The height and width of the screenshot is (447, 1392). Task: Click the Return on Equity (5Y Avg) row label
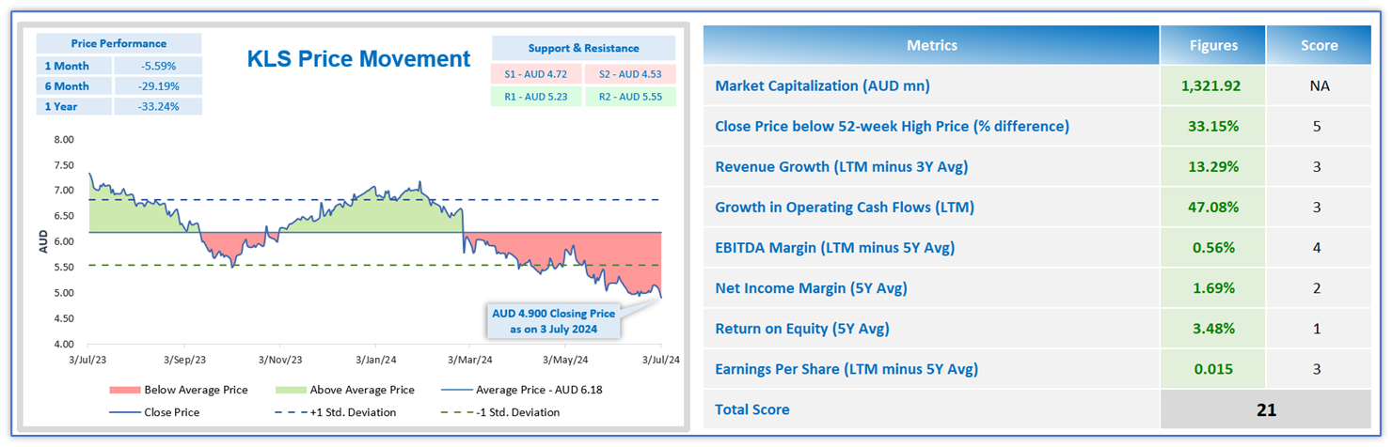(801, 329)
